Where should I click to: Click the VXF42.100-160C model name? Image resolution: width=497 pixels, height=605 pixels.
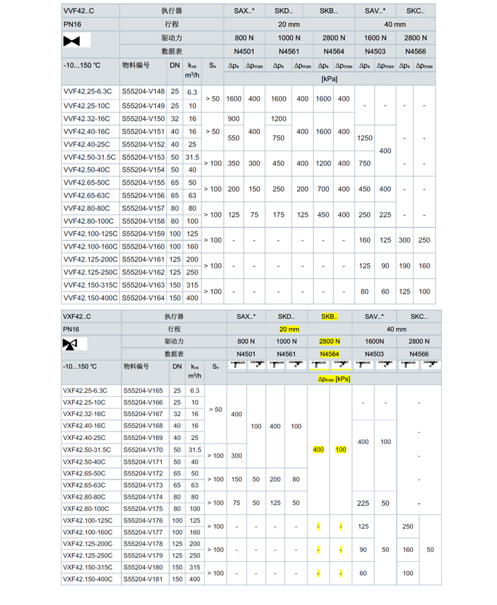pyautogui.click(x=87, y=533)
